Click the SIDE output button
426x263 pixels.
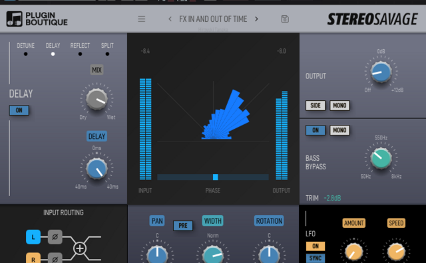coord(316,106)
